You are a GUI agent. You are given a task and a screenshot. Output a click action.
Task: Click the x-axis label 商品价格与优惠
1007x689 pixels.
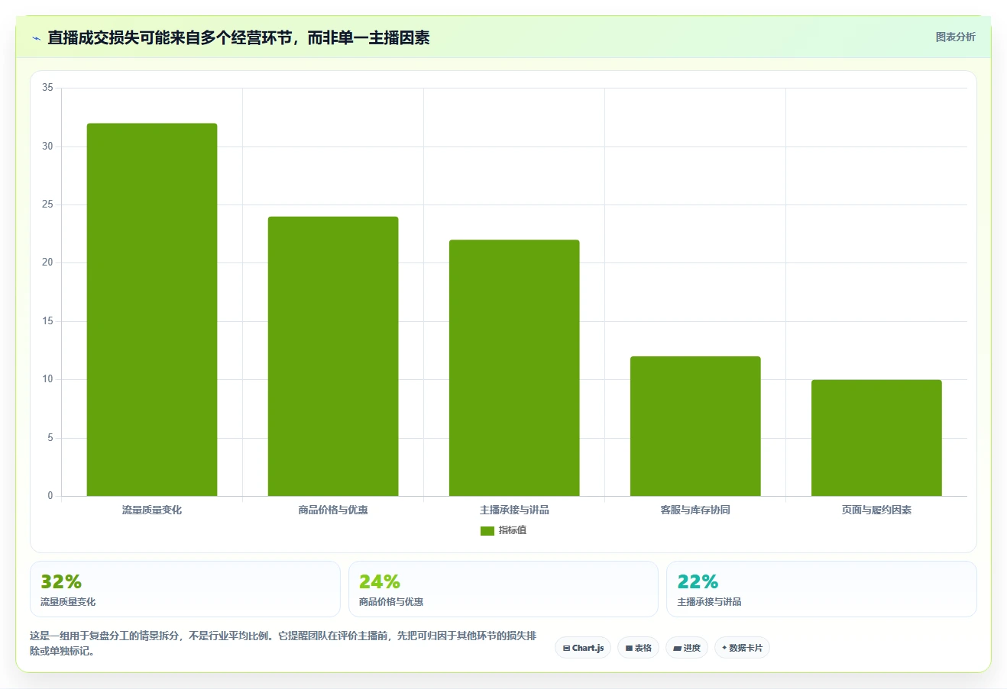[333, 510]
